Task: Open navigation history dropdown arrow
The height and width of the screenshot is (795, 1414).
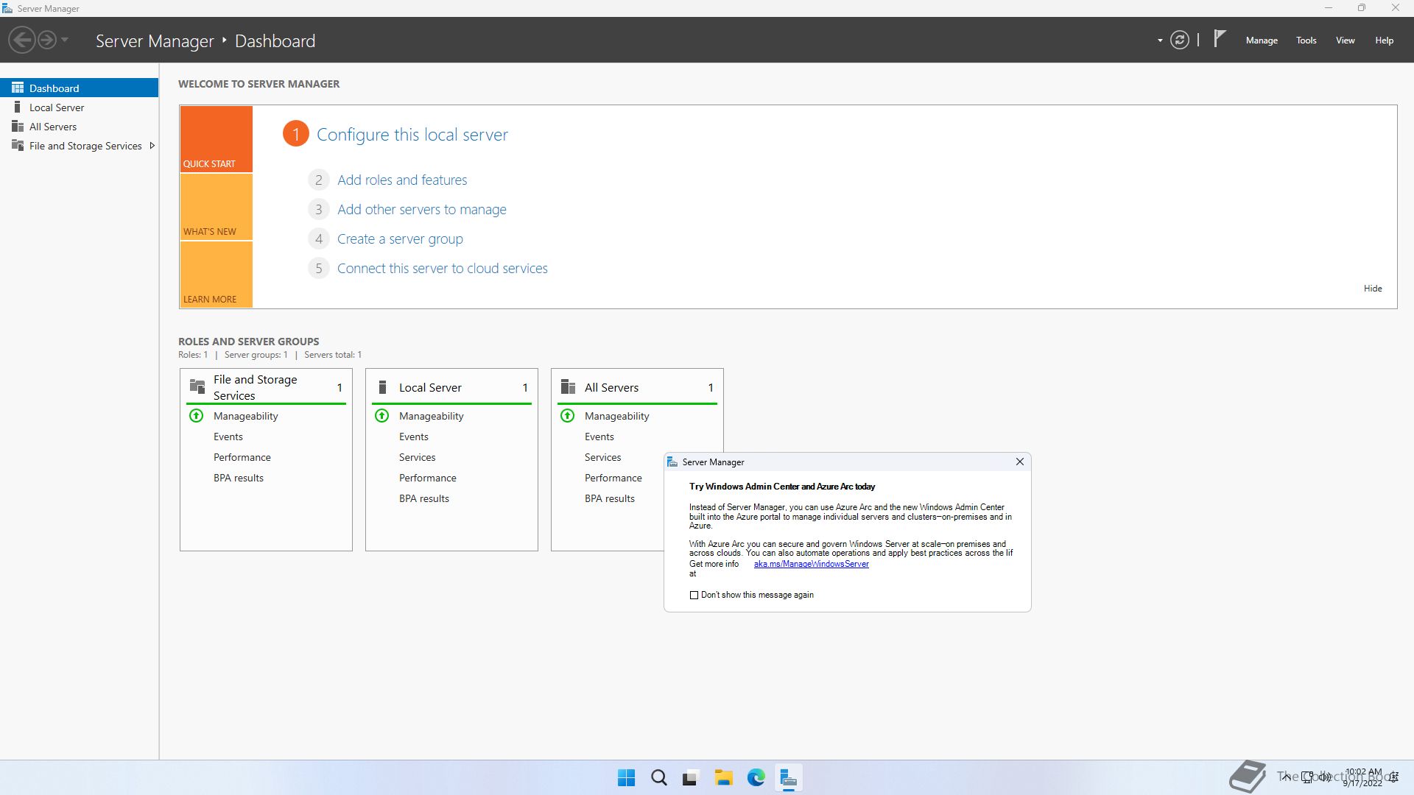Action: tap(65, 40)
